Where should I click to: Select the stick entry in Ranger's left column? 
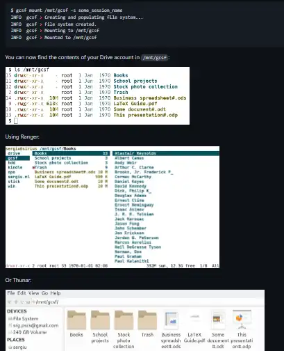point(14,182)
